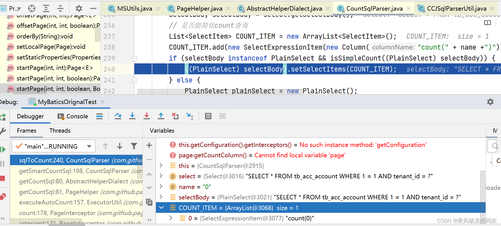Click the Force Step Into red arrow icon
The image size is (501, 226).
pos(147,116)
